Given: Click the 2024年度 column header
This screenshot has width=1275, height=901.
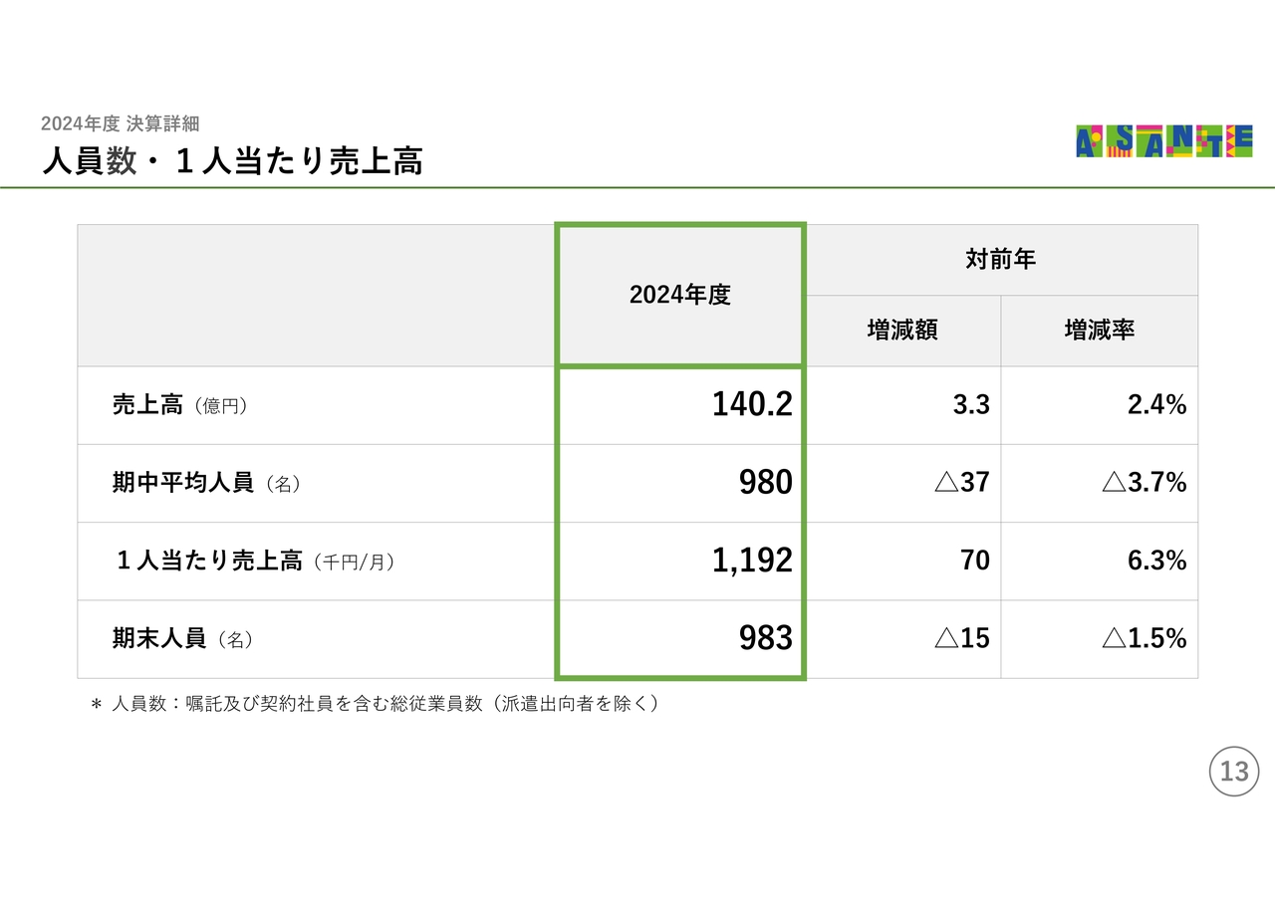Looking at the screenshot, I should click(679, 295).
